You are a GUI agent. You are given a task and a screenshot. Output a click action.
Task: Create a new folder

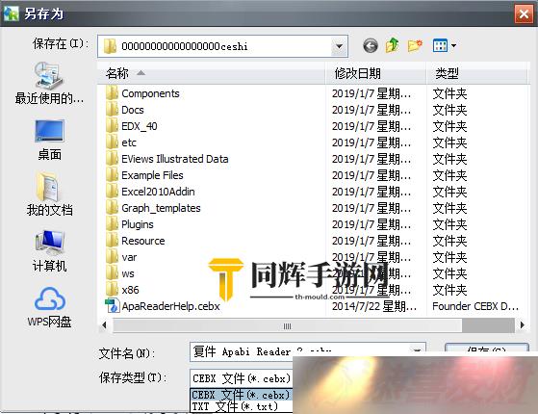[x=415, y=45]
